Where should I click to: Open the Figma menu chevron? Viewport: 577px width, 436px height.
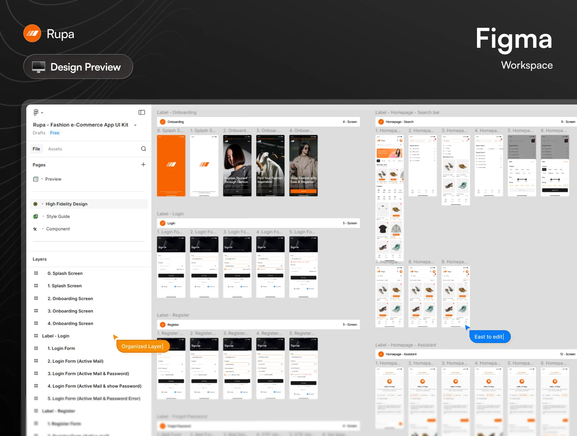(x=42, y=113)
